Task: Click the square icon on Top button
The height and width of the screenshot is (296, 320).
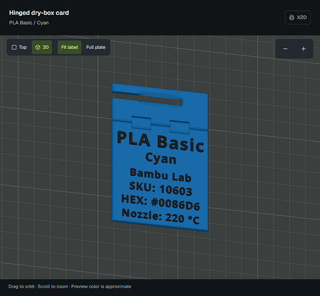Action: click(x=14, y=47)
